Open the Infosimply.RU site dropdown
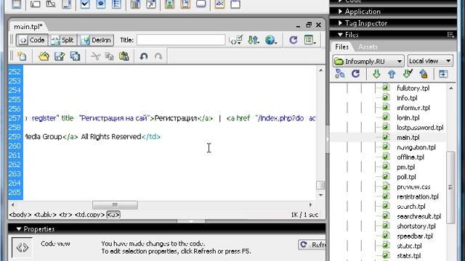The width and height of the screenshot is (465, 261). click(368, 61)
